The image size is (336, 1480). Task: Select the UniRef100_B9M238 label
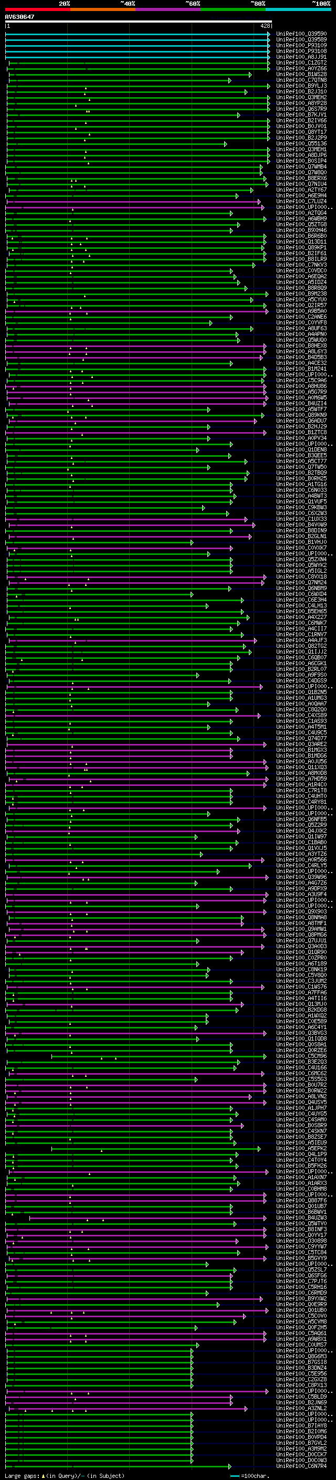(301, 293)
